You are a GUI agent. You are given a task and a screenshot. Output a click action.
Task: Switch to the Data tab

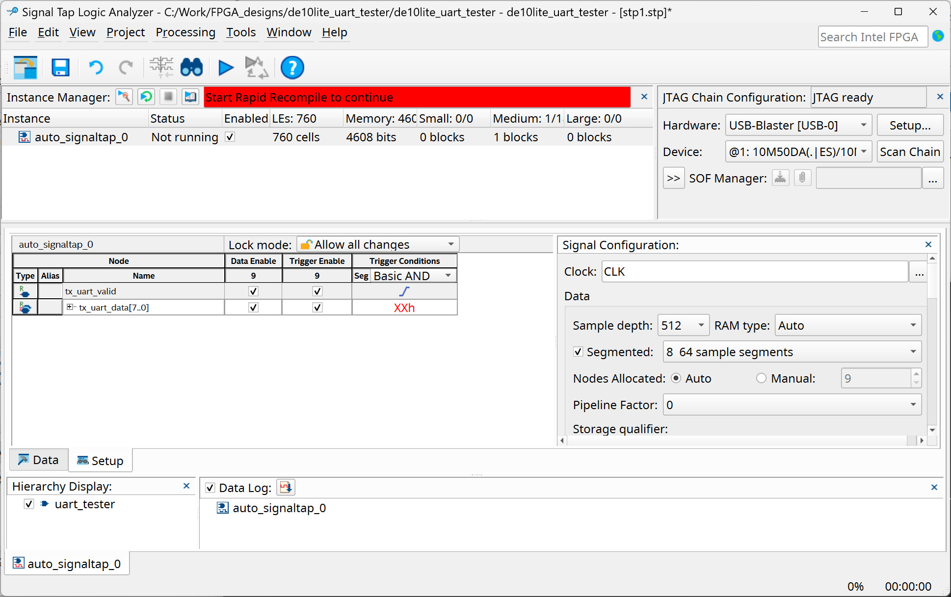pyautogui.click(x=39, y=460)
